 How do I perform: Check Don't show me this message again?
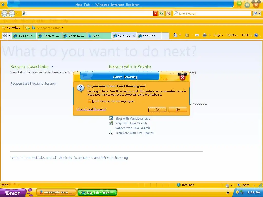click(x=90, y=101)
